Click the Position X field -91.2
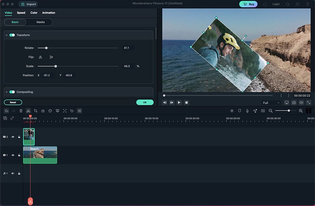The height and width of the screenshot is (206, 315). click(x=48, y=75)
